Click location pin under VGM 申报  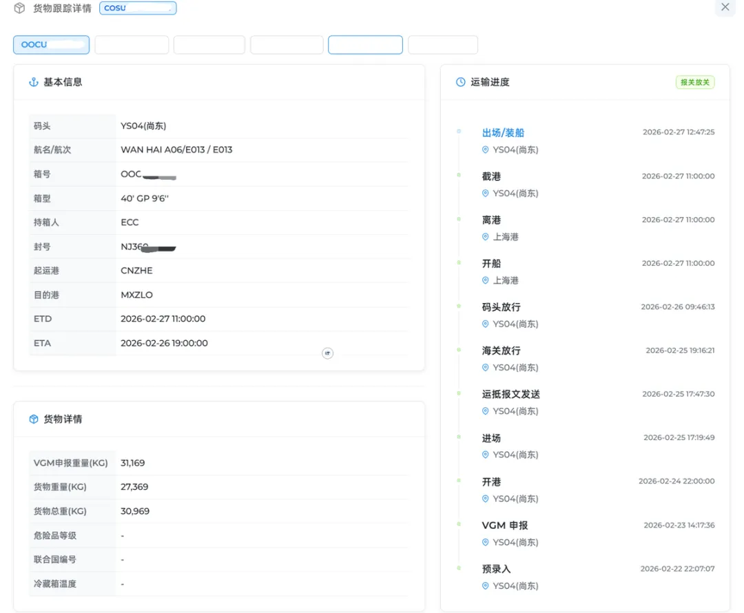tap(486, 542)
